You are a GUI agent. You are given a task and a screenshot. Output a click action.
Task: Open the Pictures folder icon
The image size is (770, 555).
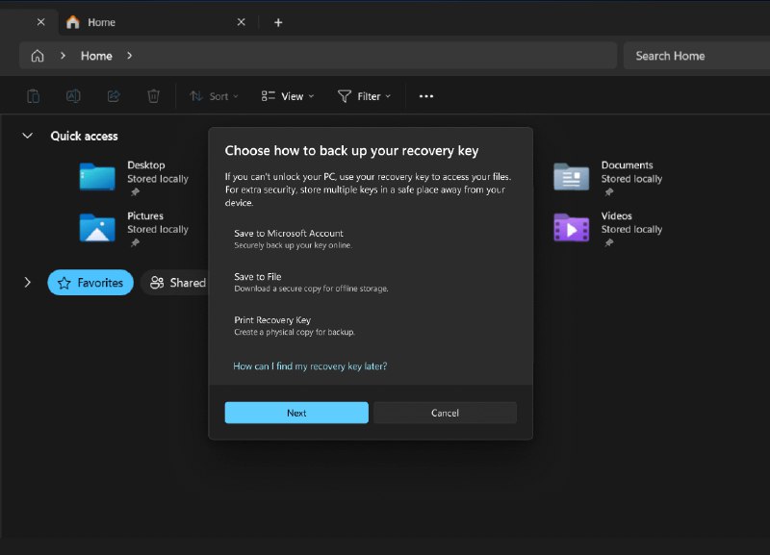pyautogui.click(x=97, y=227)
